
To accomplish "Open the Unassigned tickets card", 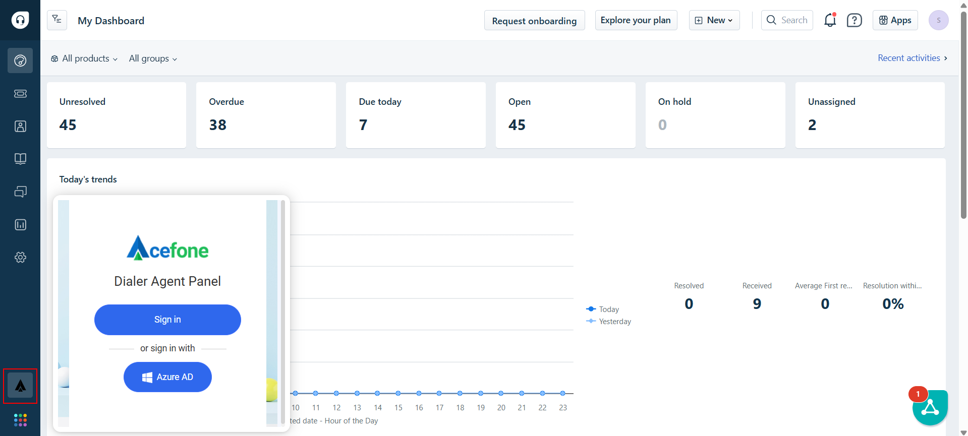I will tap(870, 115).
